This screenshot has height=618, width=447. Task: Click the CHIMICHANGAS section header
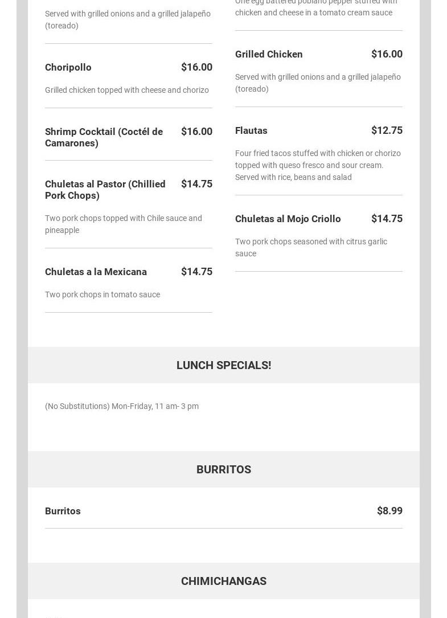point(223,581)
